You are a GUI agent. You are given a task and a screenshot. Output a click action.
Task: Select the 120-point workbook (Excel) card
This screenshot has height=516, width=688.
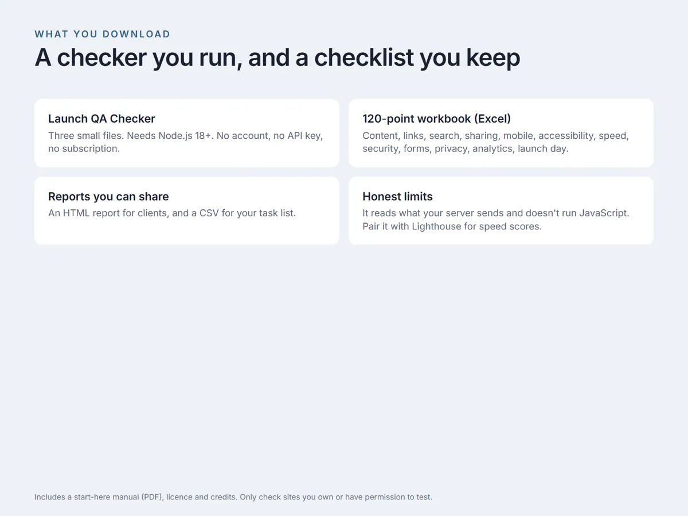tap(501, 133)
